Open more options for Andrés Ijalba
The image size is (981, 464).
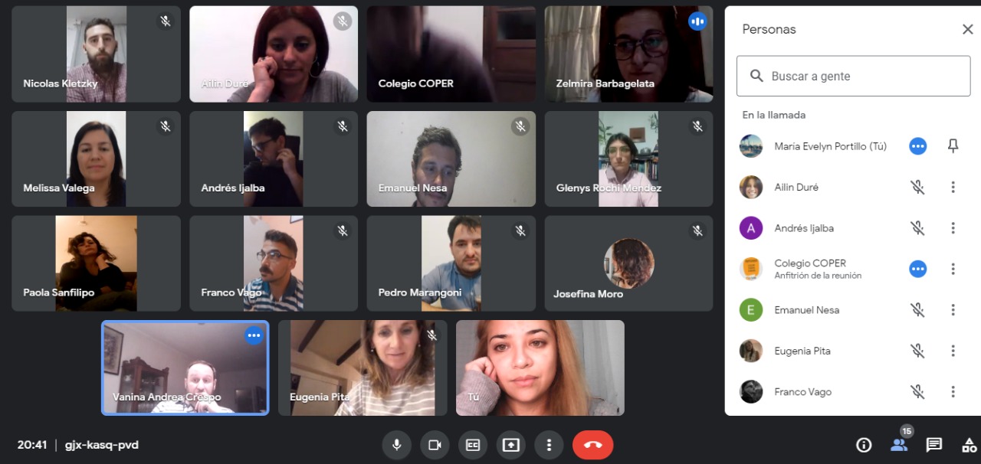tap(953, 228)
